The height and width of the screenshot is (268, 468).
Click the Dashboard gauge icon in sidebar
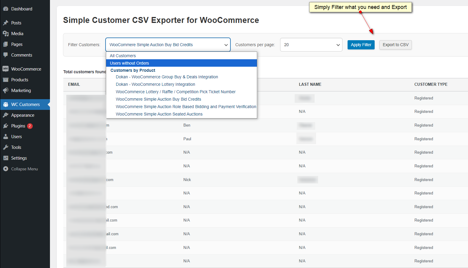(6, 9)
